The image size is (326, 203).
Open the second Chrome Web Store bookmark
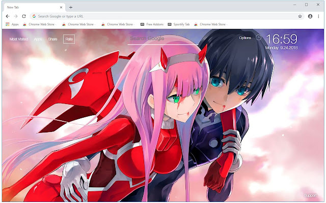coord(79,24)
